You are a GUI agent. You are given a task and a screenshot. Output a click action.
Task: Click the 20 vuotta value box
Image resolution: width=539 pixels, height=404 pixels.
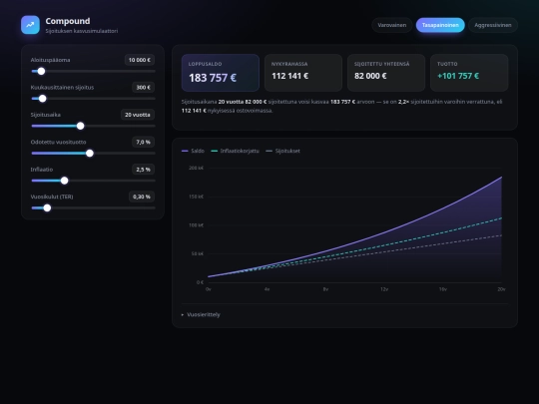click(137, 115)
